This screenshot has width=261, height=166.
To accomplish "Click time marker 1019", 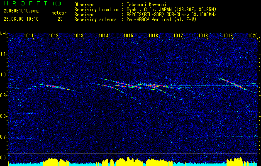I will (x=228, y=35).
